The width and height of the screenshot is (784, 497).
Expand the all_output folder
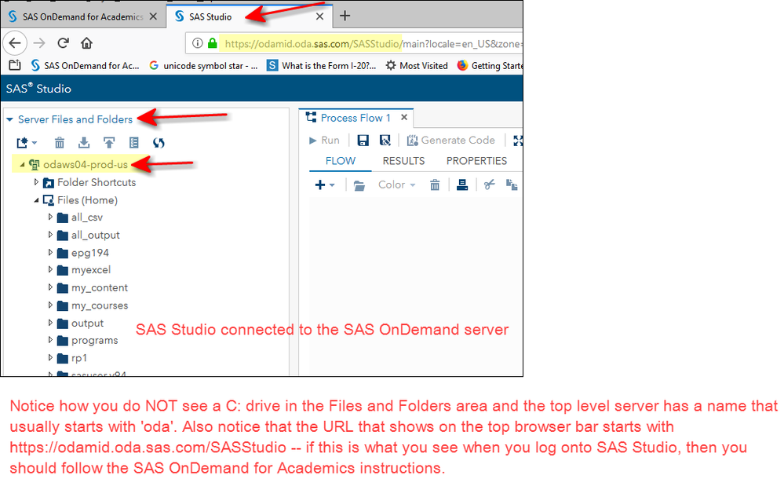[x=50, y=235]
